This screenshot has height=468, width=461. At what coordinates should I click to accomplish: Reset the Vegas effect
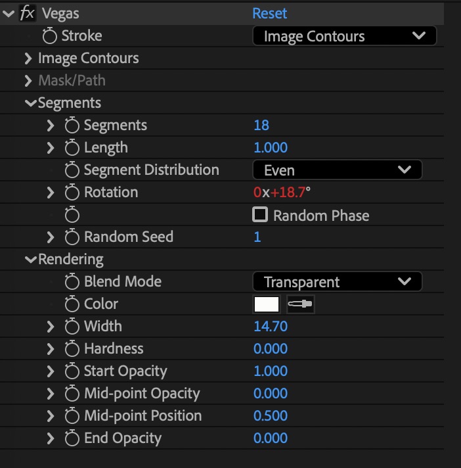(270, 13)
